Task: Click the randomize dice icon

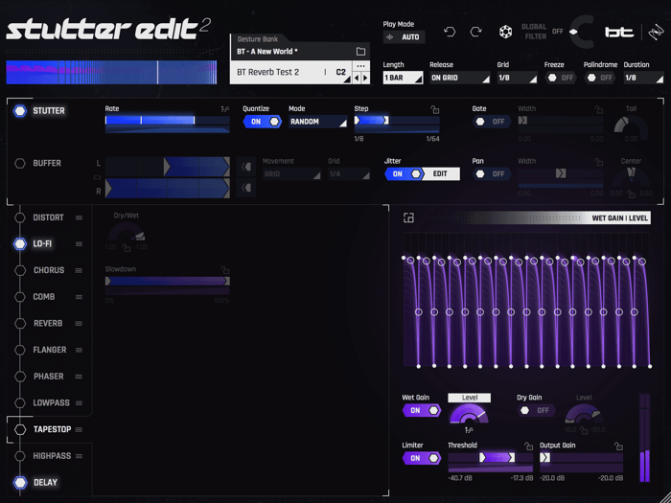Action: (506, 32)
